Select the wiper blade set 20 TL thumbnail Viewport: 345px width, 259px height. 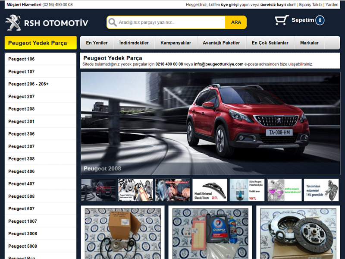click(x=210, y=190)
